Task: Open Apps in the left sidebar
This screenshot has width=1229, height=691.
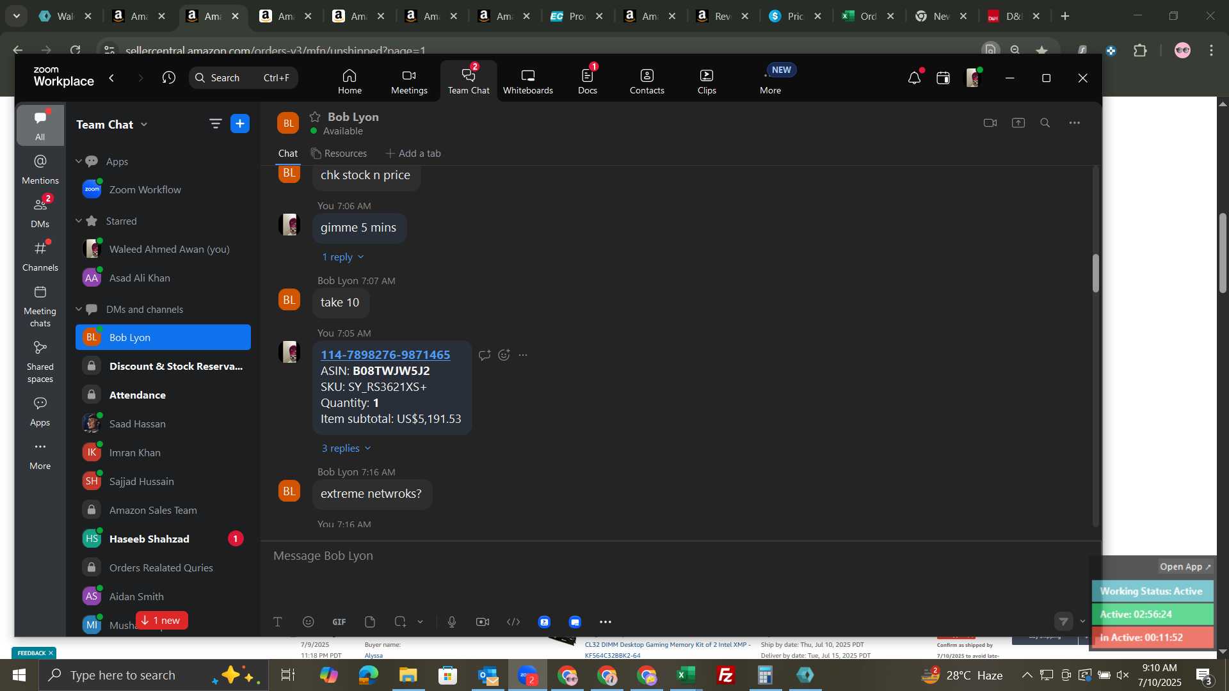Action: point(40,411)
